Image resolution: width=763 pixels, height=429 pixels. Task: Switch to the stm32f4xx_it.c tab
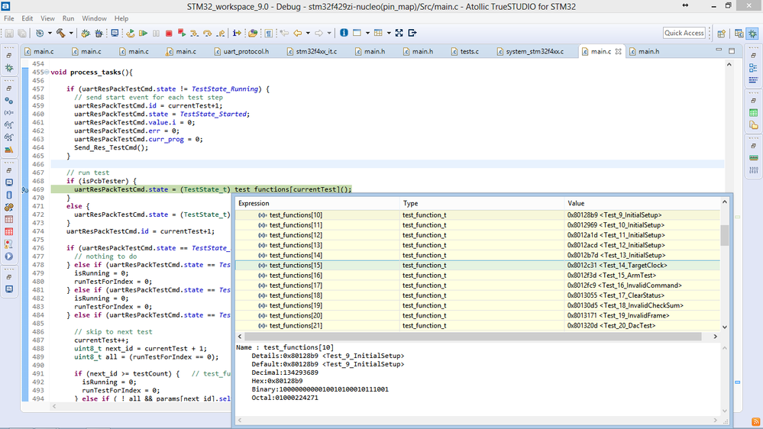pos(312,51)
